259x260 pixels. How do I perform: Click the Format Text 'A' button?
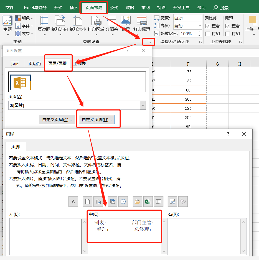(73, 202)
